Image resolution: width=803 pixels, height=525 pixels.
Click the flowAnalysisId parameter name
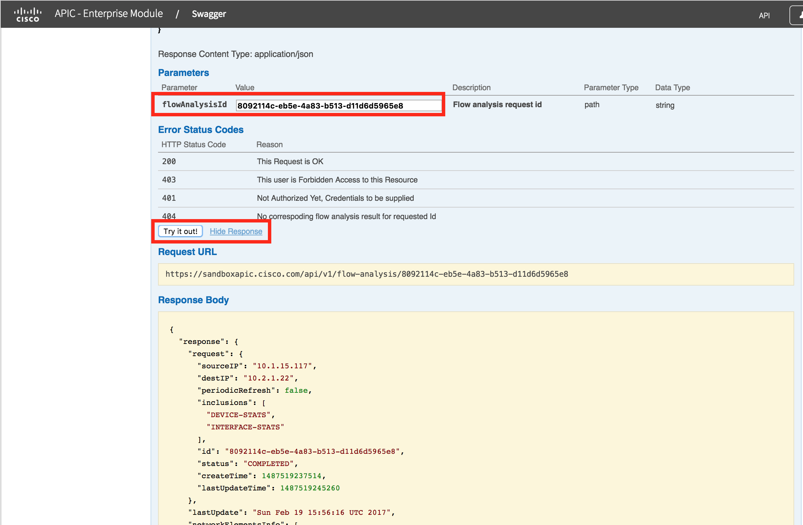[195, 104]
